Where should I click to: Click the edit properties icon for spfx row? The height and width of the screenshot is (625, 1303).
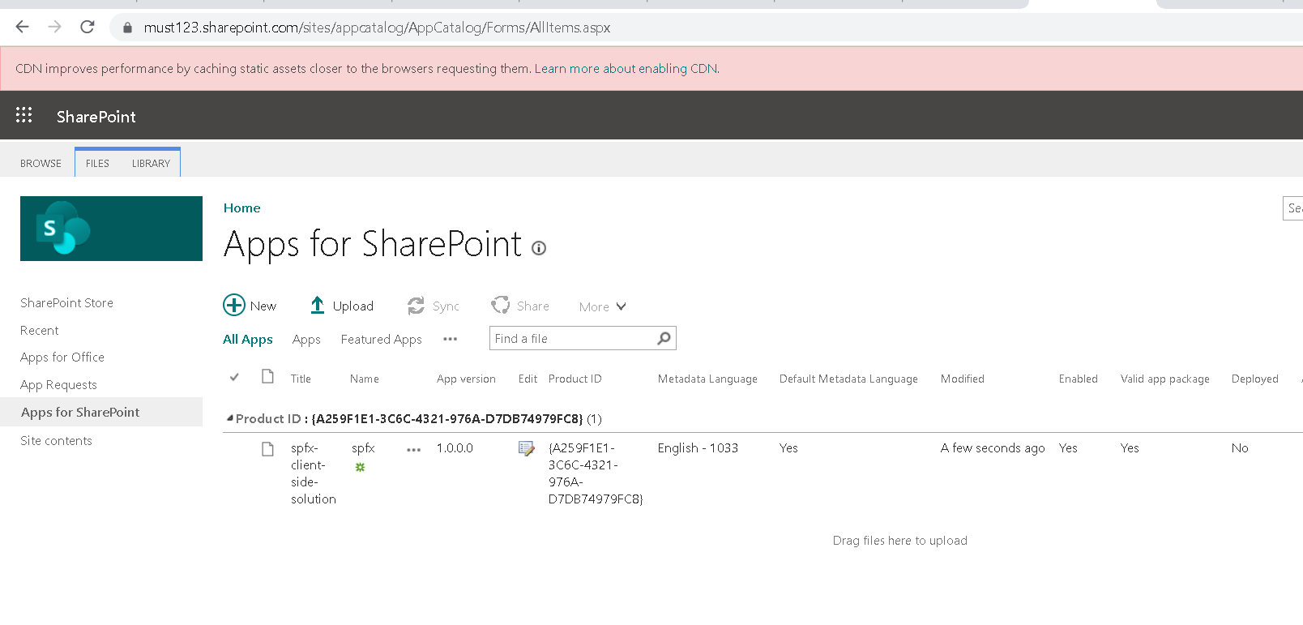pos(527,448)
